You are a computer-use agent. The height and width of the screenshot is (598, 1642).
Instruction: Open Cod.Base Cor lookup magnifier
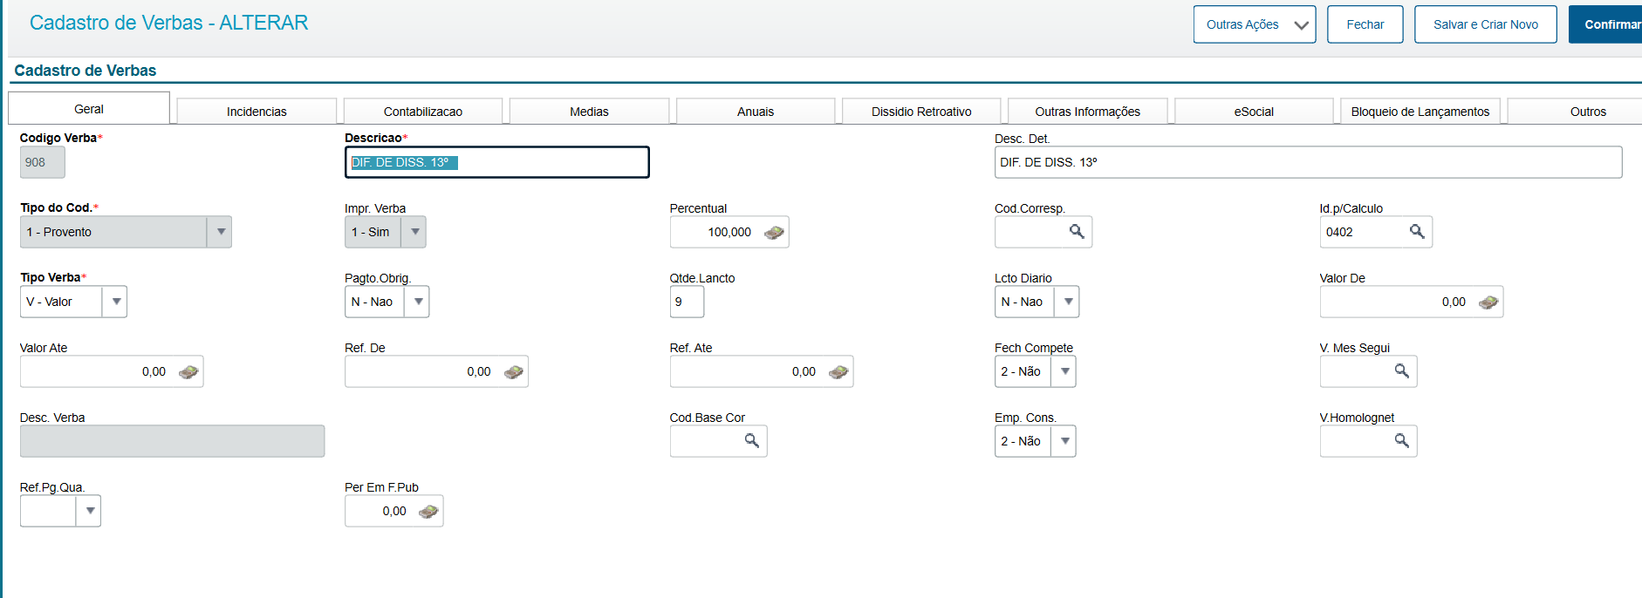[x=751, y=441]
